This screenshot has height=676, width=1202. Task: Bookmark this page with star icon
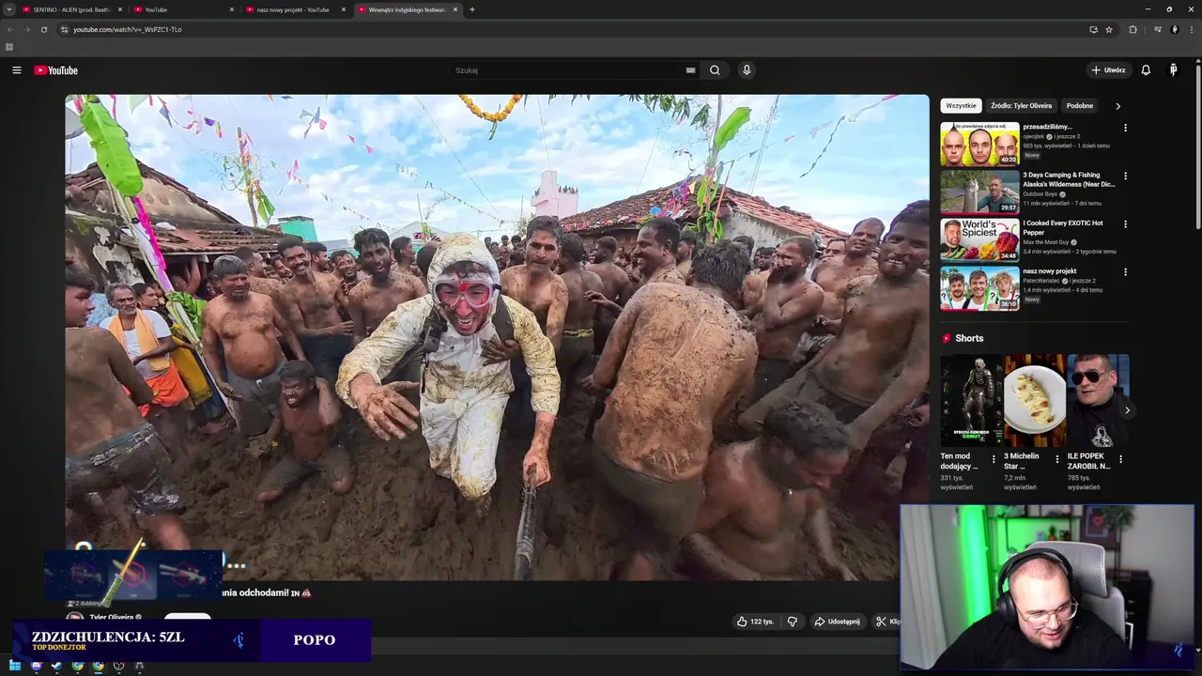(x=1109, y=29)
